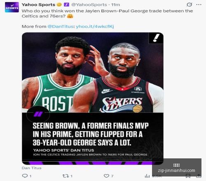
Task: Open the Brown-George trade image
Action: [93, 98]
